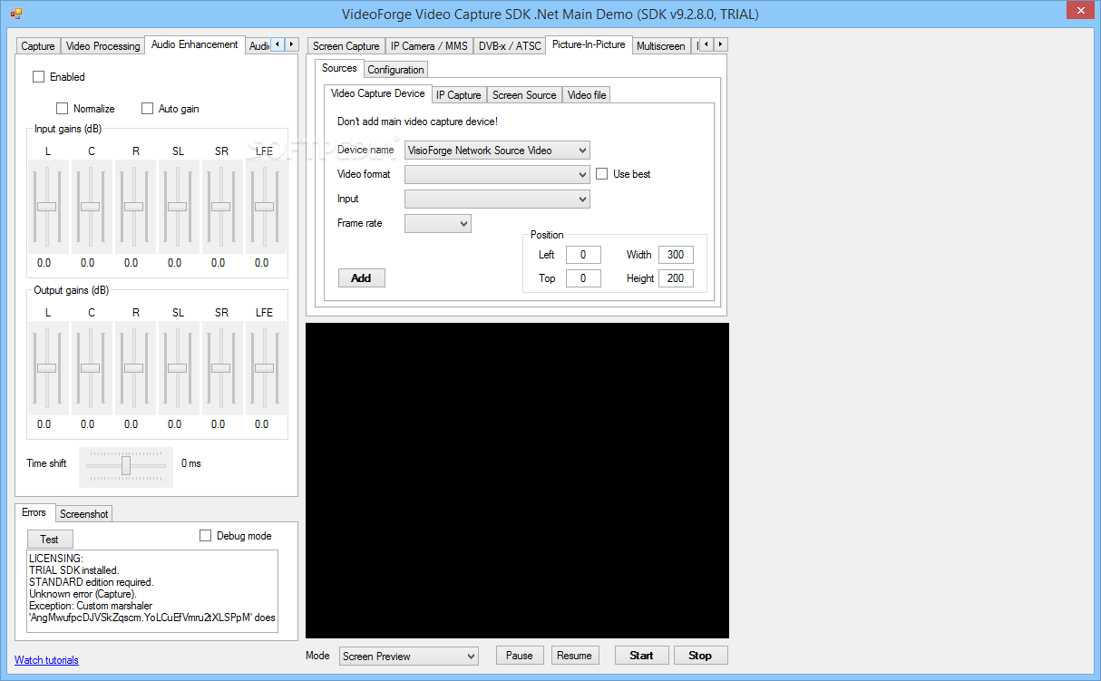Enable the audio enhancement checkbox
The width and height of the screenshot is (1101, 681).
pos(39,77)
